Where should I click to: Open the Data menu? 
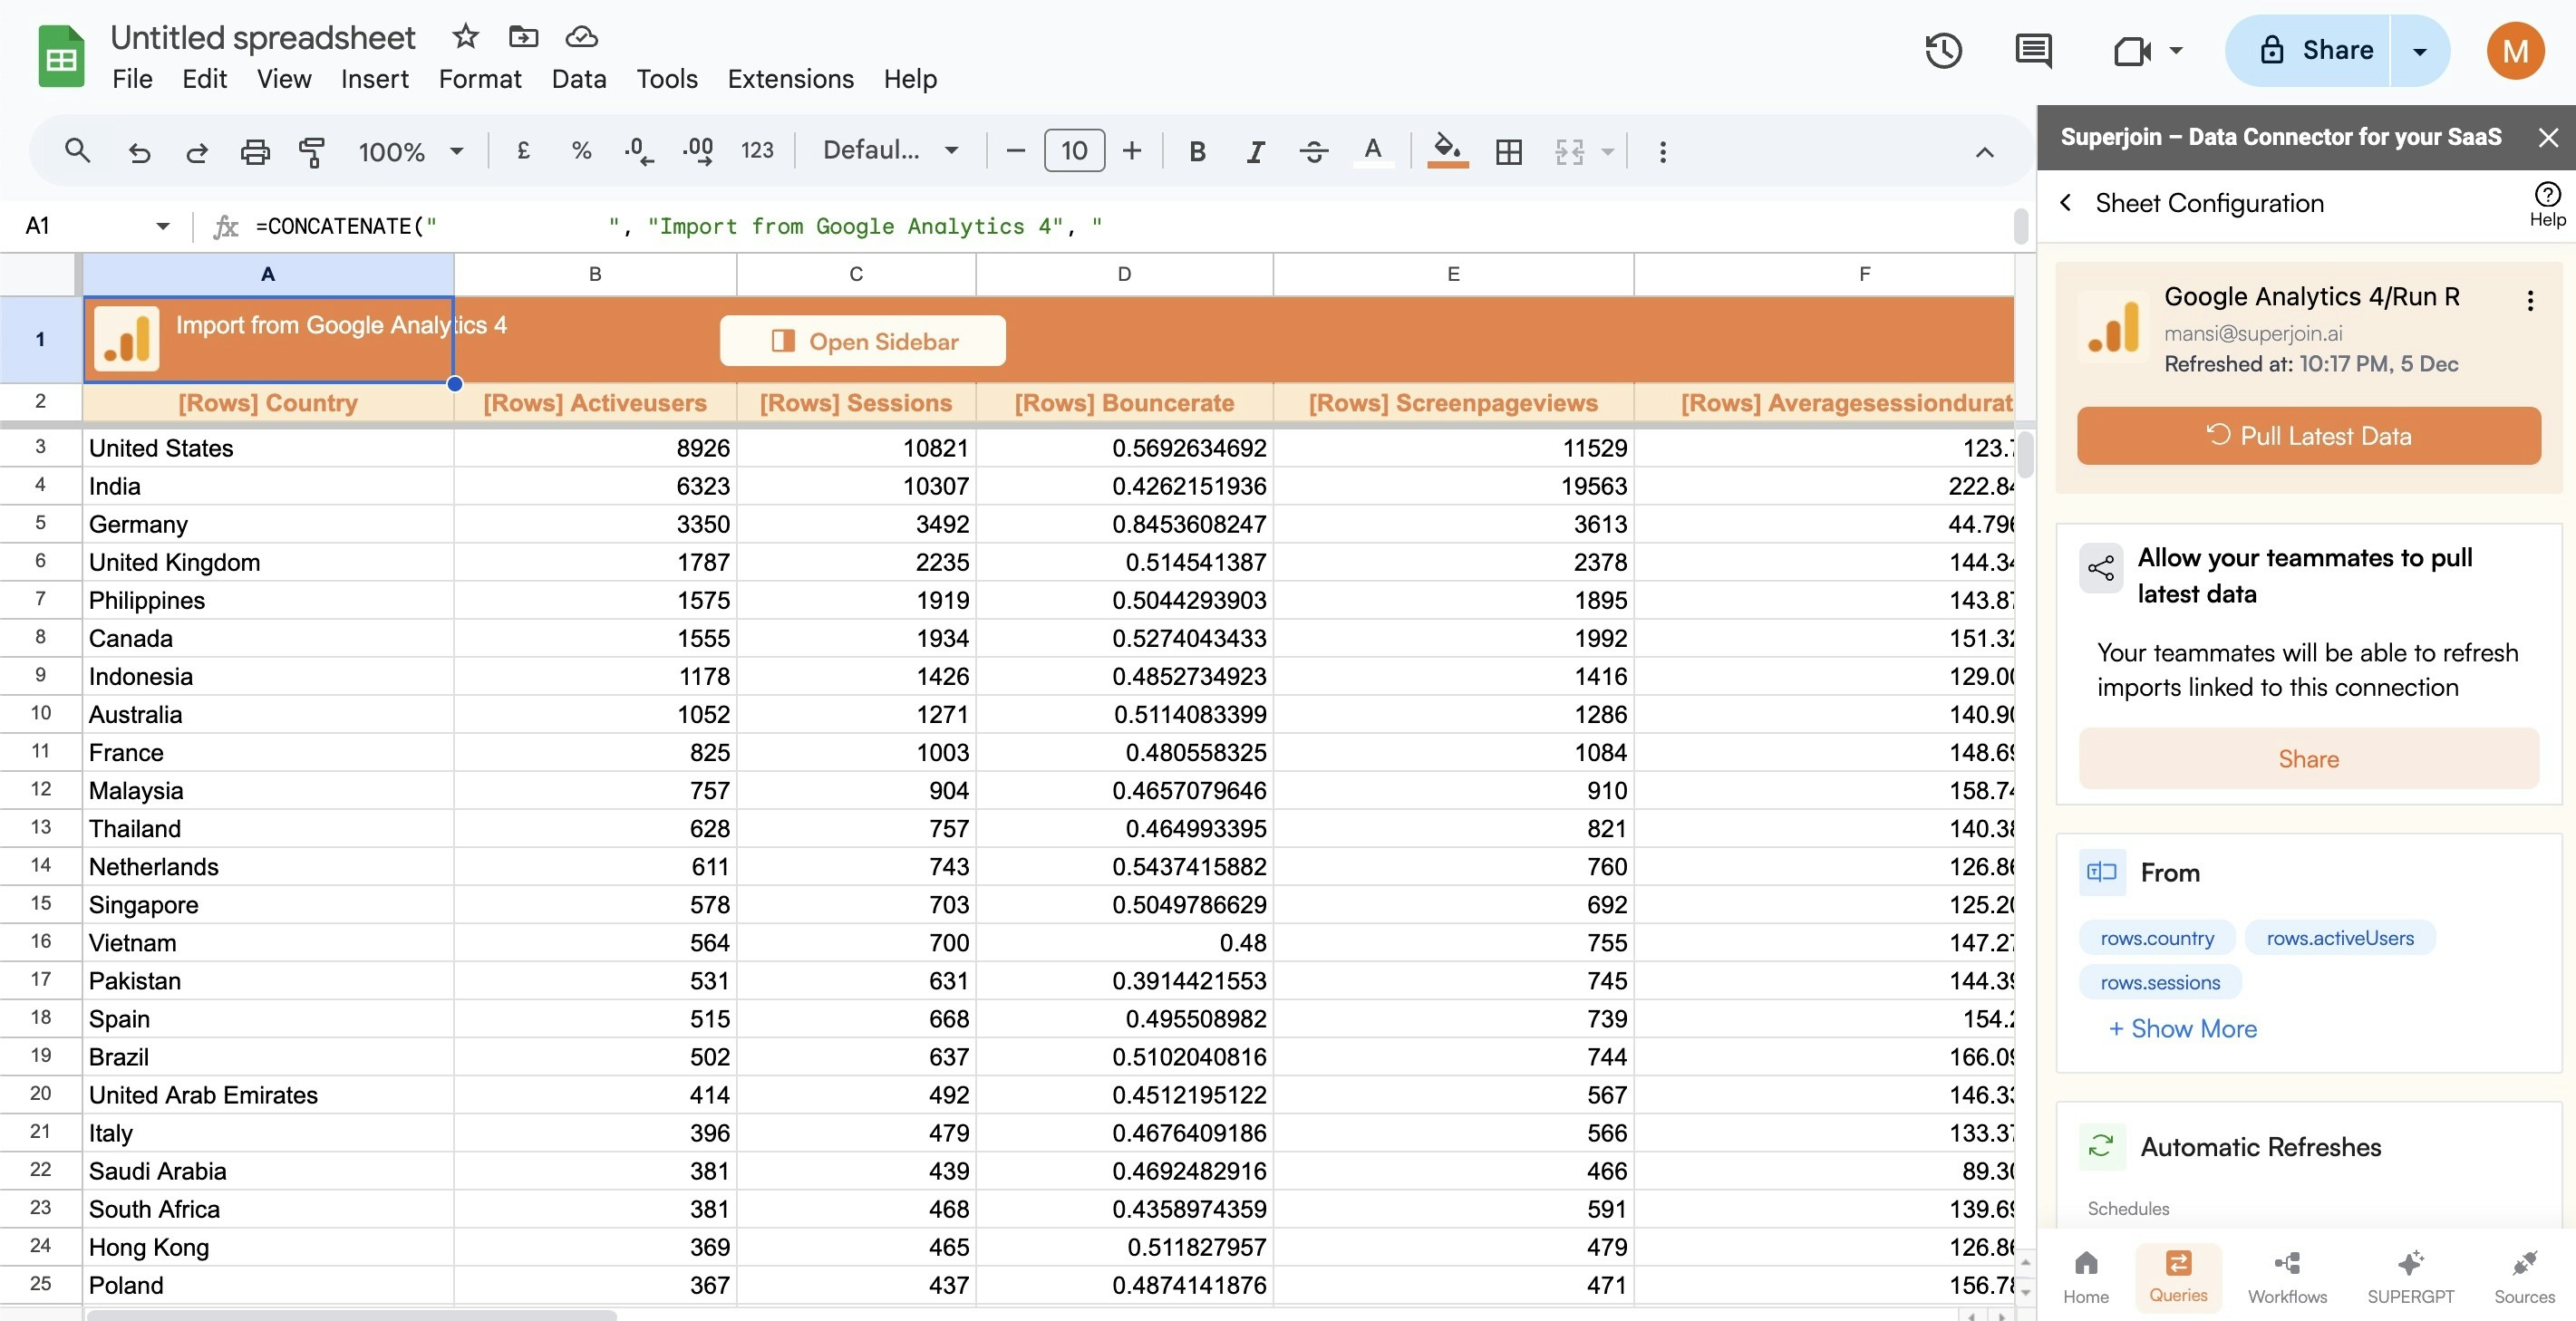(x=578, y=79)
